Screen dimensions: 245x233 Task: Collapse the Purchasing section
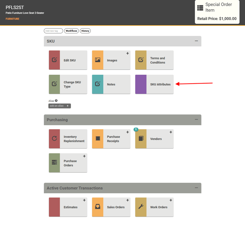[196, 120]
